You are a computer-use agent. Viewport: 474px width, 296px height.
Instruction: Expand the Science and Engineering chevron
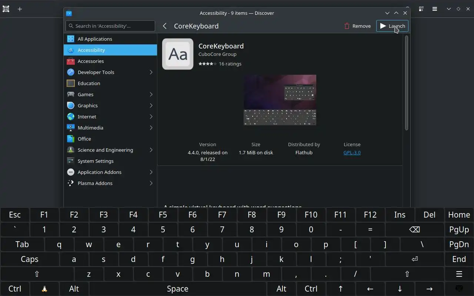151,150
